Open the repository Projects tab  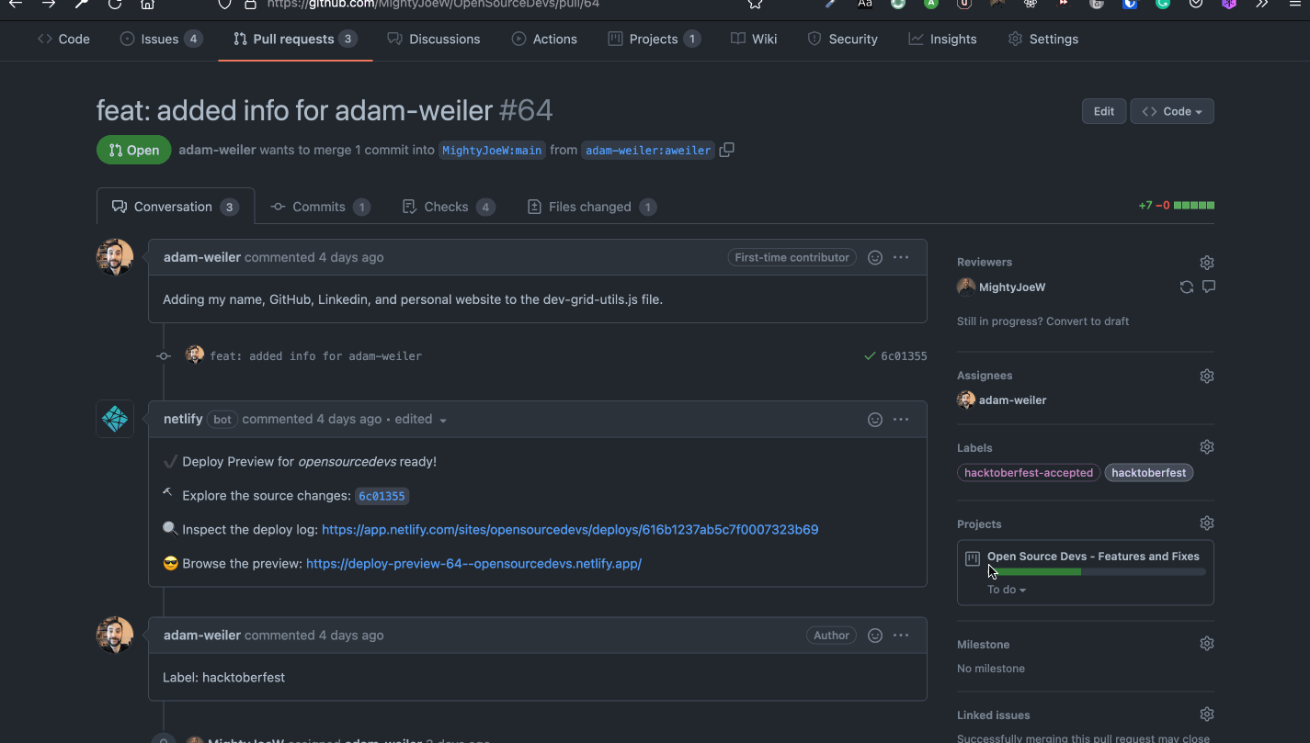click(x=655, y=39)
